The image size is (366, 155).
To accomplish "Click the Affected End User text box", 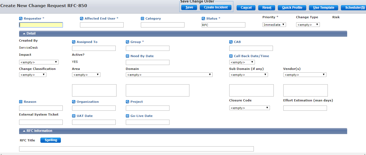I will tap(102, 25).
